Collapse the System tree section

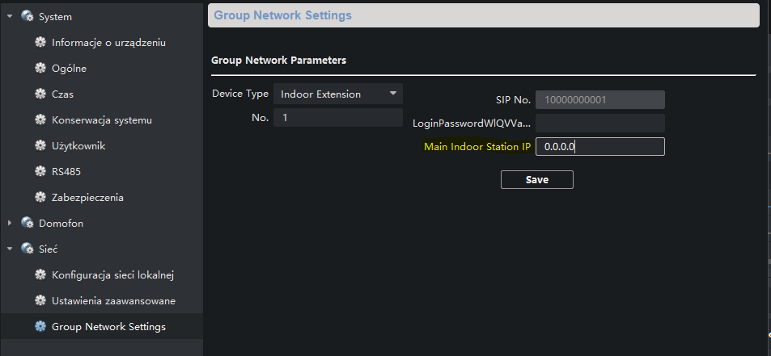(10, 17)
